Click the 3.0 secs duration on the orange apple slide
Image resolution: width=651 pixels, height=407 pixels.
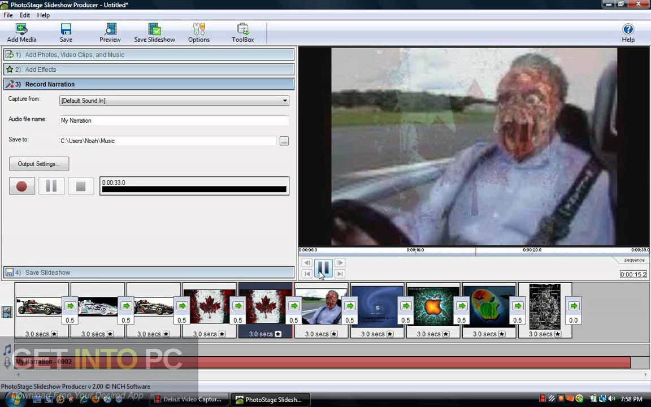tap(428, 334)
